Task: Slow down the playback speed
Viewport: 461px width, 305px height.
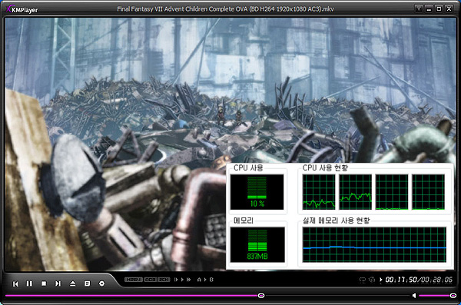Action: [x=176, y=280]
